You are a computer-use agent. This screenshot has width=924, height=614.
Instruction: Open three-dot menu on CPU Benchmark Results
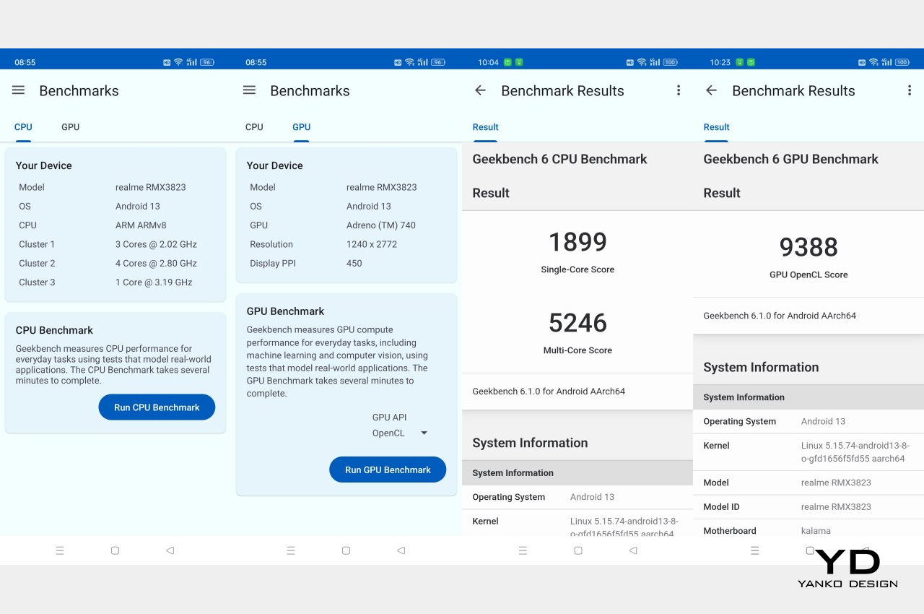678,90
